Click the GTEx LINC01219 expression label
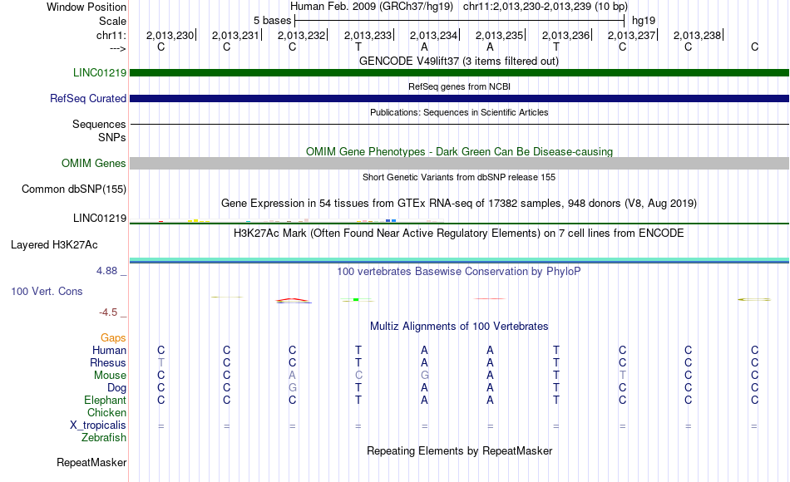The height and width of the screenshot is (482, 790). coord(100,218)
